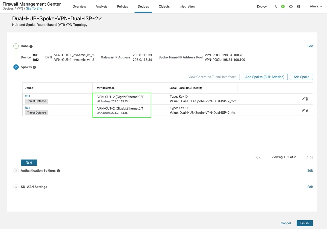The image size is (327, 229).
Task: Click the Device column header
Action: (29, 88)
